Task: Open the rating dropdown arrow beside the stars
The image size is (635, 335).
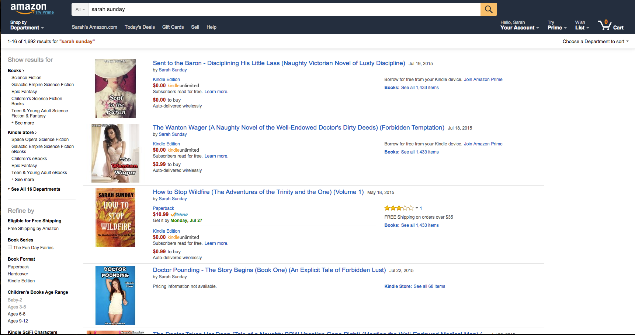Action: pos(417,208)
